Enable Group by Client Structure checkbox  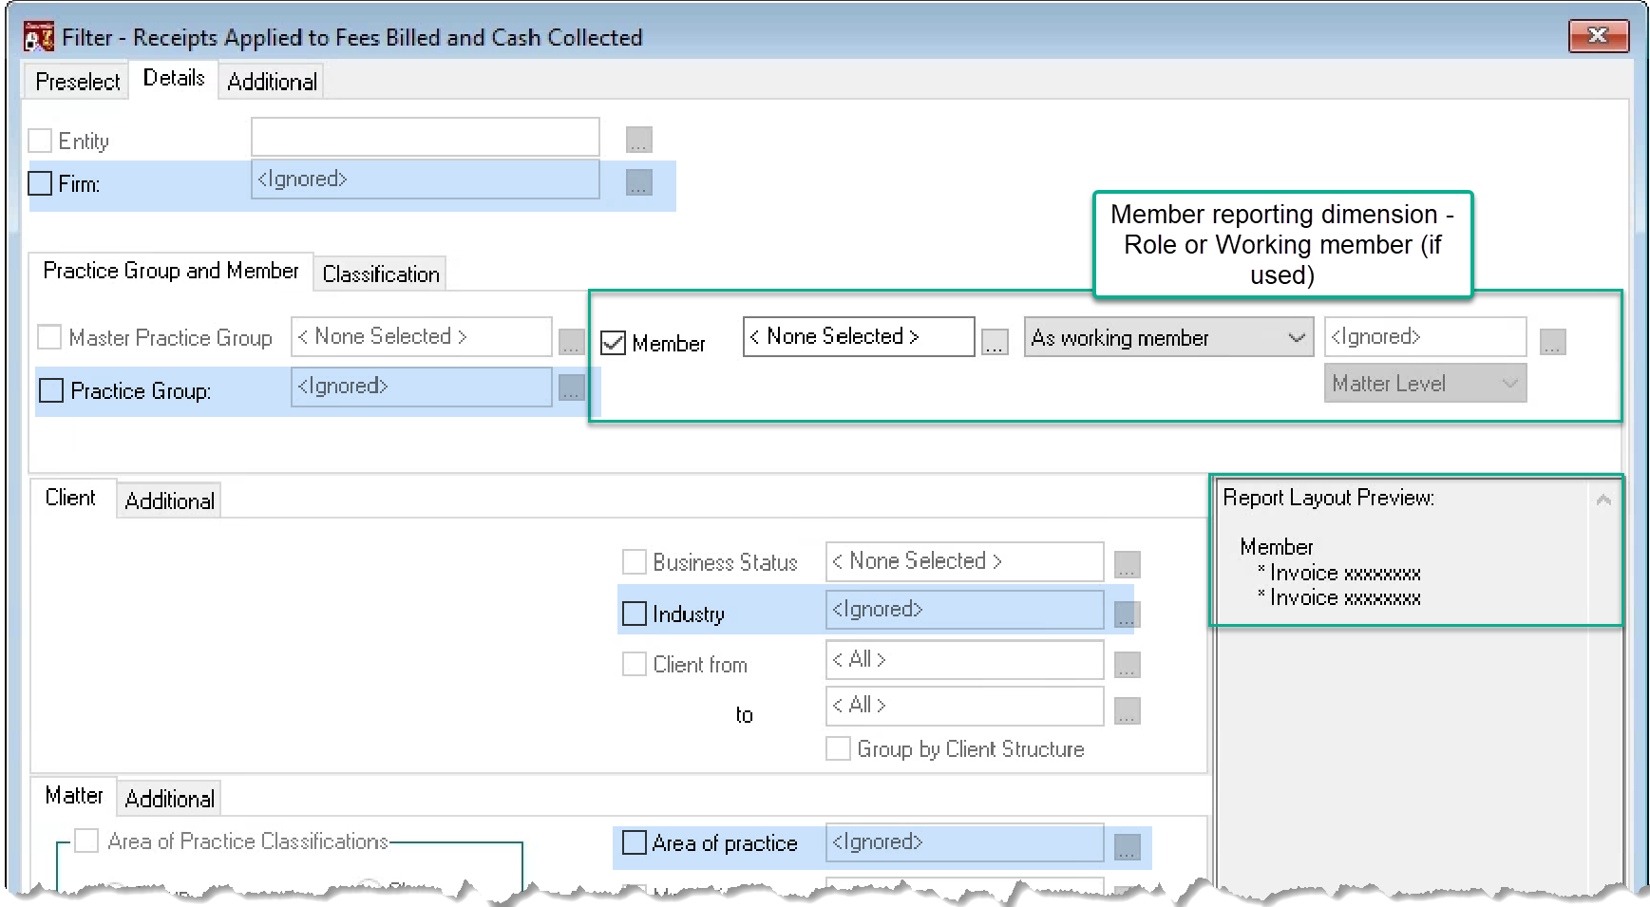[x=838, y=748]
